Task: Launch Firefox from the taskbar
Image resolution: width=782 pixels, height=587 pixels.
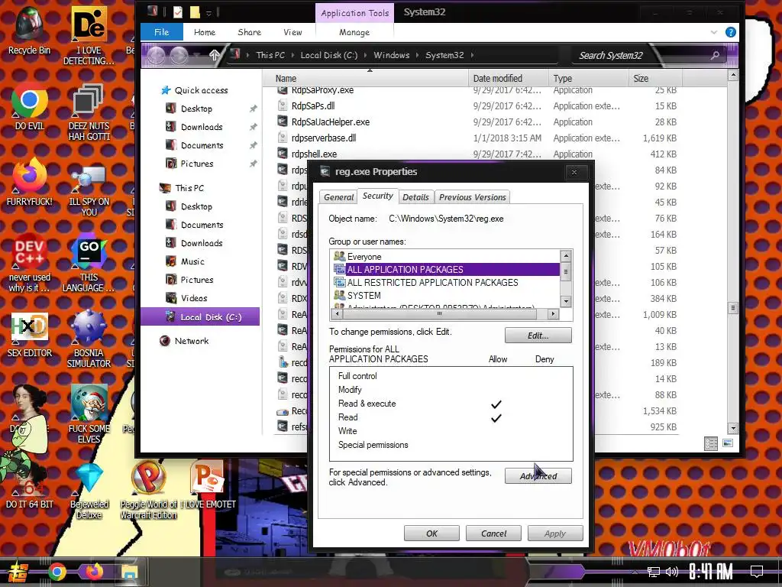Action: point(94,572)
